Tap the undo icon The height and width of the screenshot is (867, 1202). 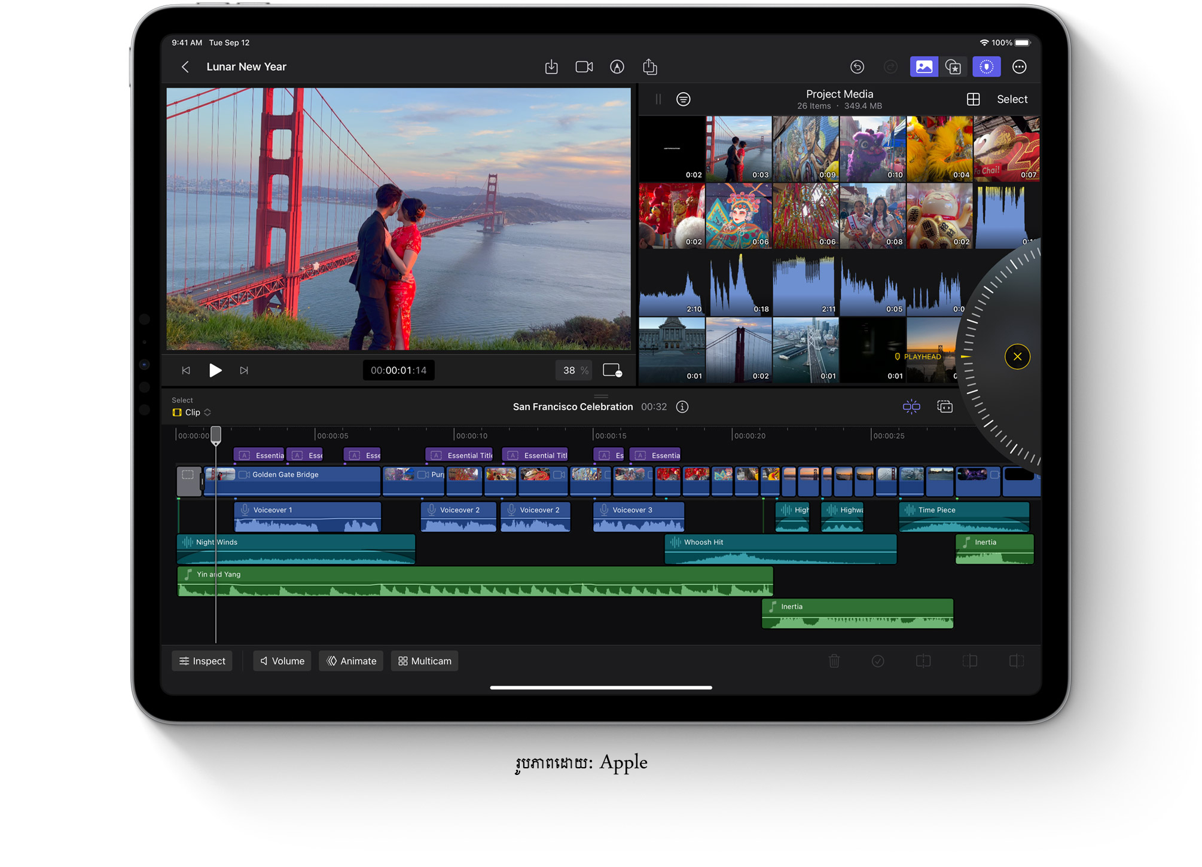pyautogui.click(x=858, y=67)
